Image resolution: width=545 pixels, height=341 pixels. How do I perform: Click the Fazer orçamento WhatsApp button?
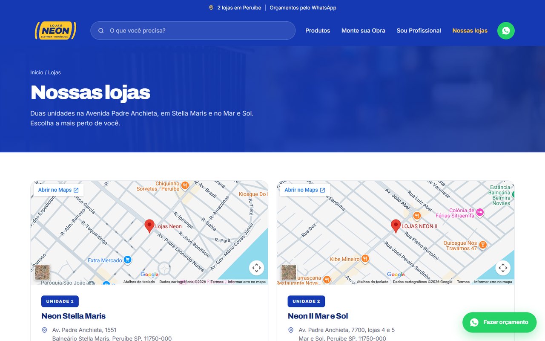click(499, 322)
